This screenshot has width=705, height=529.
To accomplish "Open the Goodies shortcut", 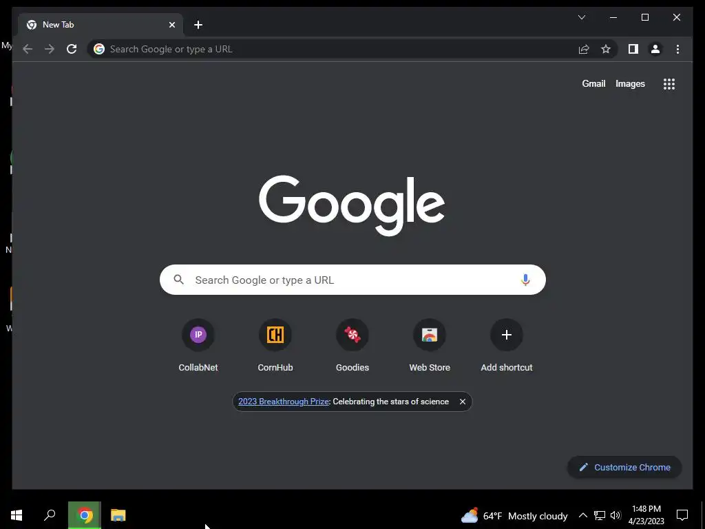I will click(x=352, y=346).
